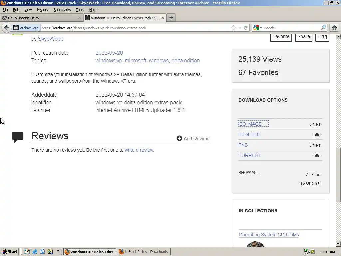Click the Quick Launch search folder icon
This screenshot has width=341, height=256.
coord(50,252)
